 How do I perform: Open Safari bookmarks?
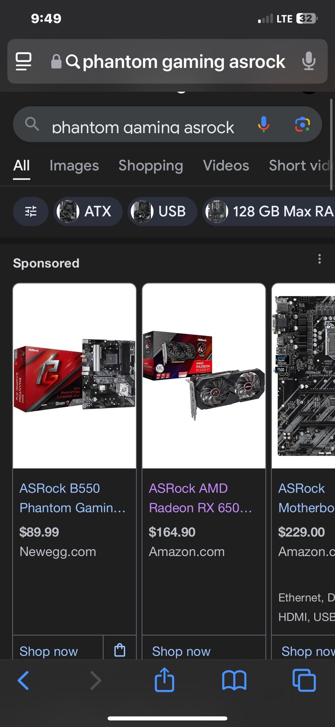234,680
